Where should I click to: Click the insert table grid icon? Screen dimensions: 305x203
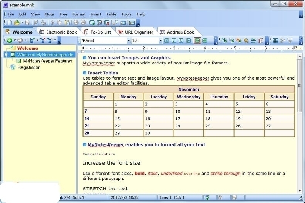[x=275, y=40]
